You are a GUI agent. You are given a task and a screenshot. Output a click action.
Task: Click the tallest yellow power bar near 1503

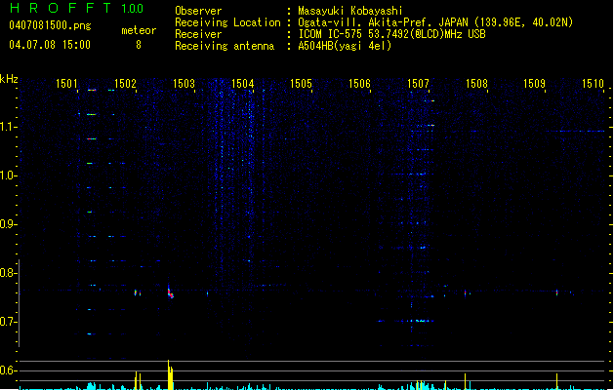[170, 374]
